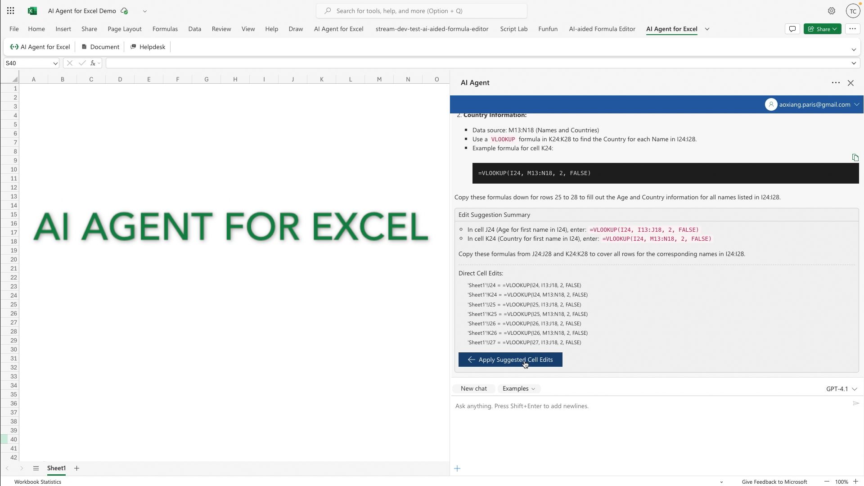Expand the formula bar chevron
This screenshot has width=864, height=486.
(x=854, y=63)
